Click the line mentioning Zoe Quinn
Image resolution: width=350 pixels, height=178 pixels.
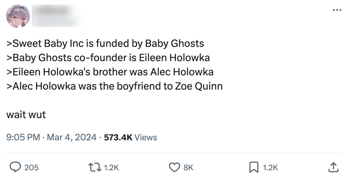point(115,86)
